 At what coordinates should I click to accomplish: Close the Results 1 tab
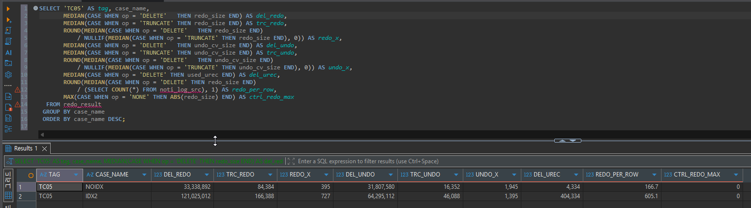coord(44,148)
